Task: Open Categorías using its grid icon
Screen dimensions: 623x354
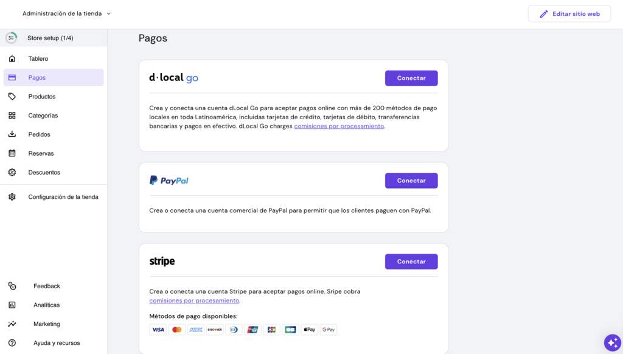Action: (12, 115)
